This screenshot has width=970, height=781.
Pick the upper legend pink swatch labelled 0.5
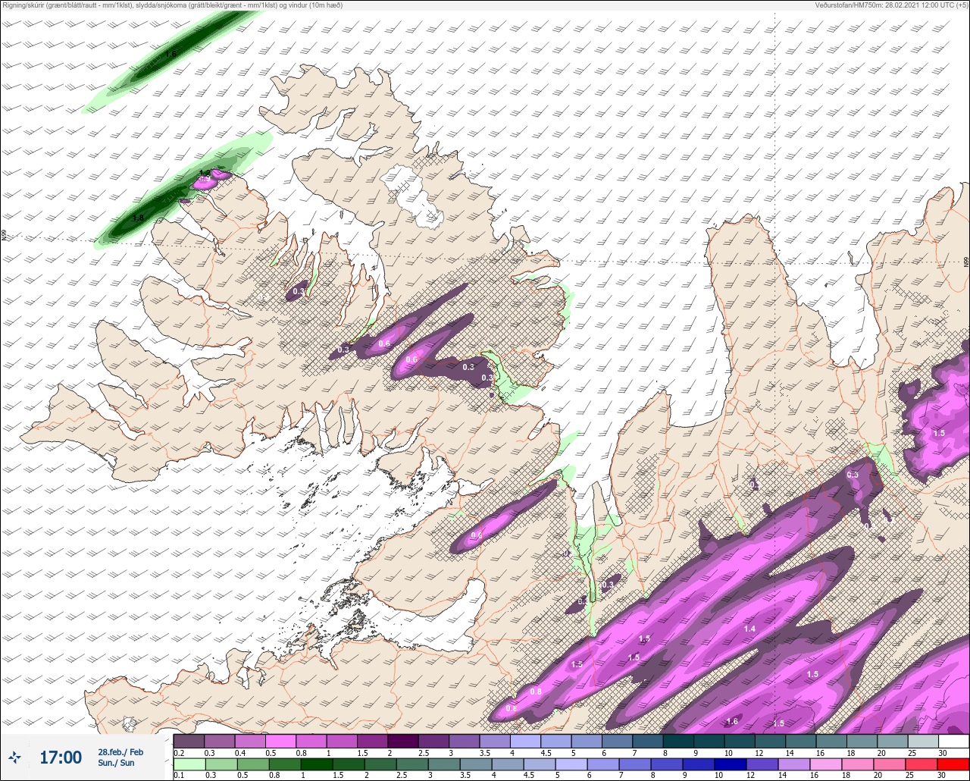click(280, 741)
